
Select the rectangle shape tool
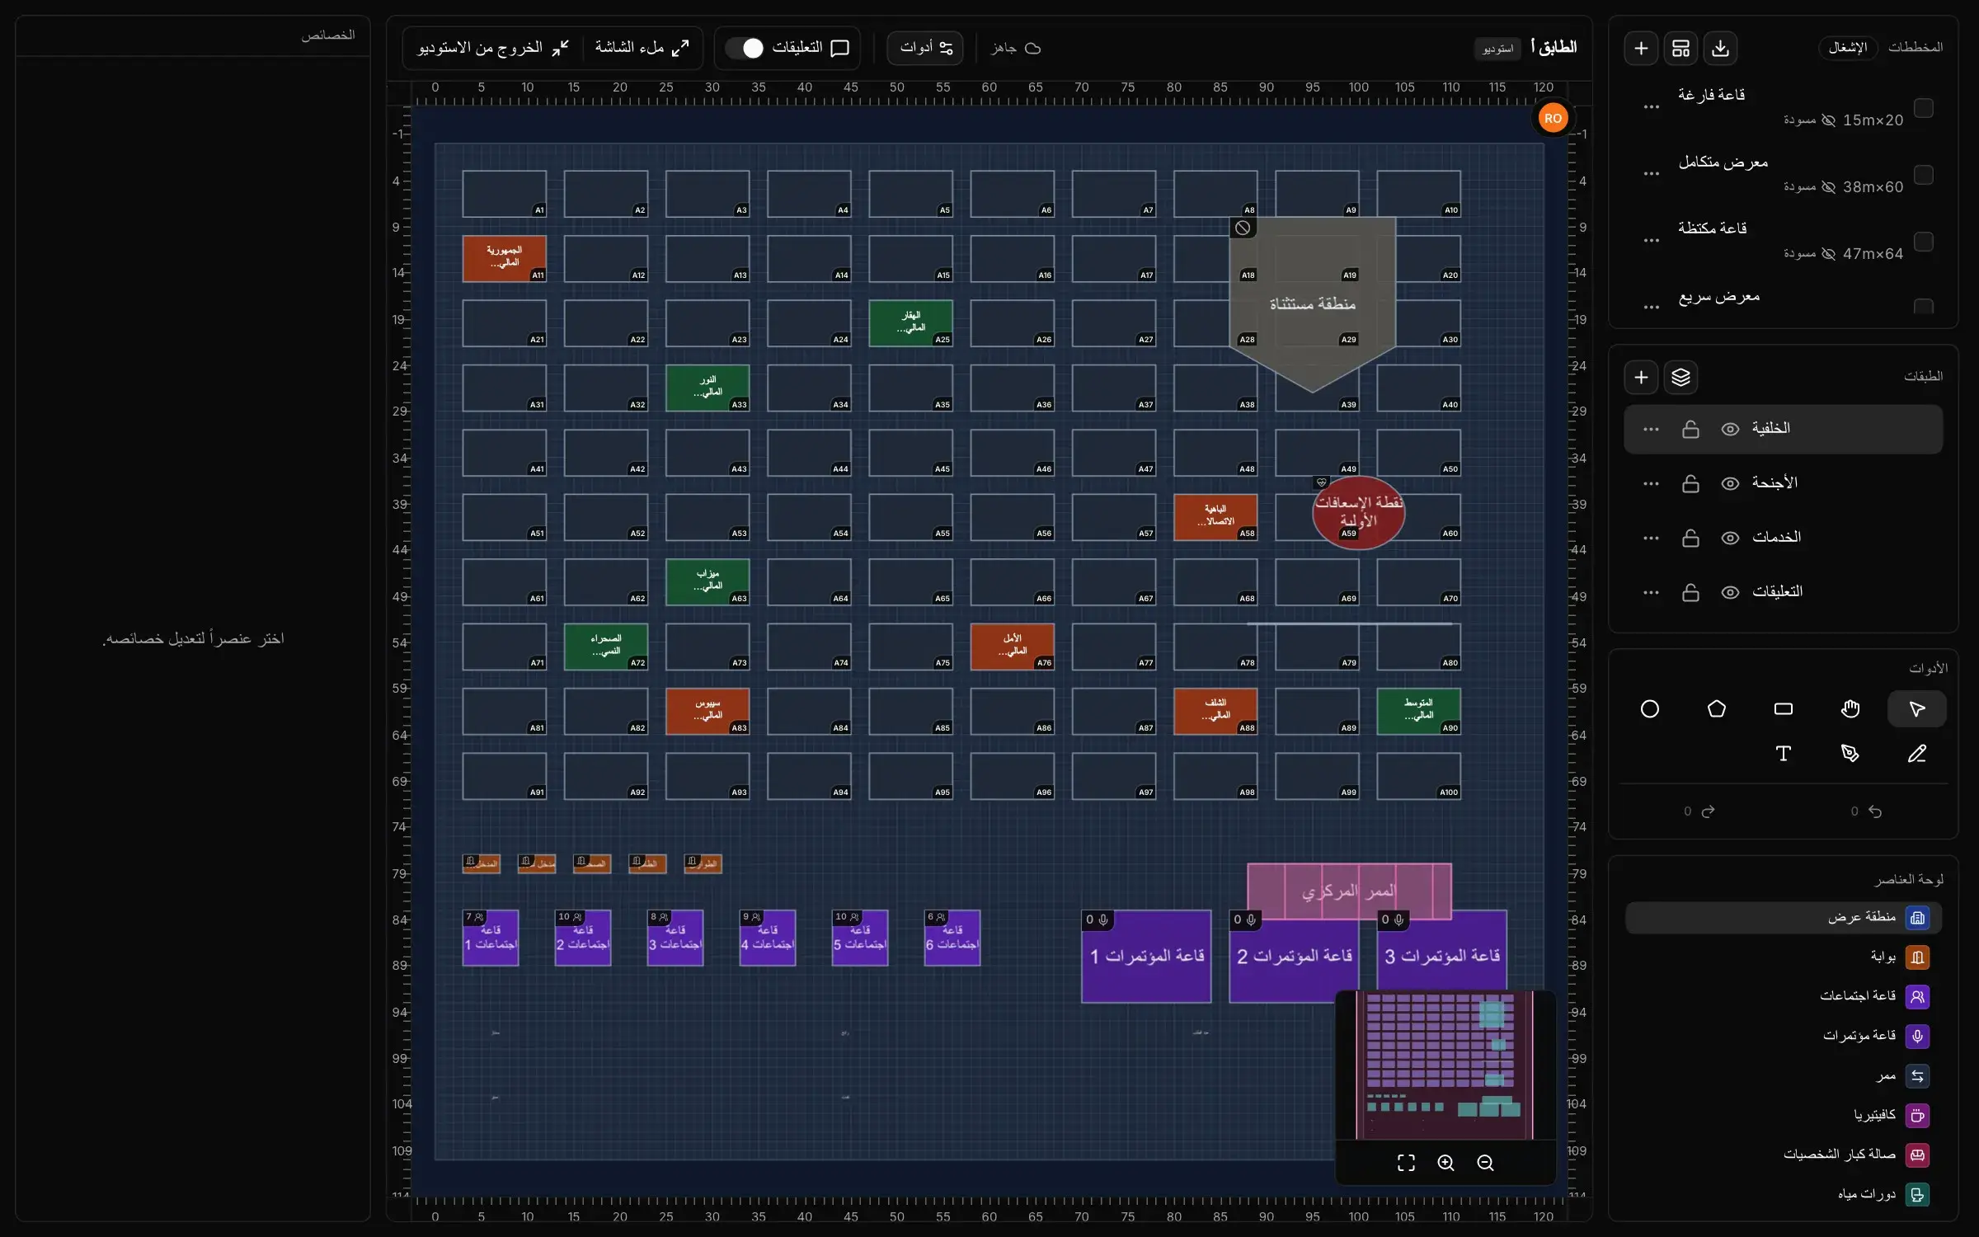coord(1784,709)
